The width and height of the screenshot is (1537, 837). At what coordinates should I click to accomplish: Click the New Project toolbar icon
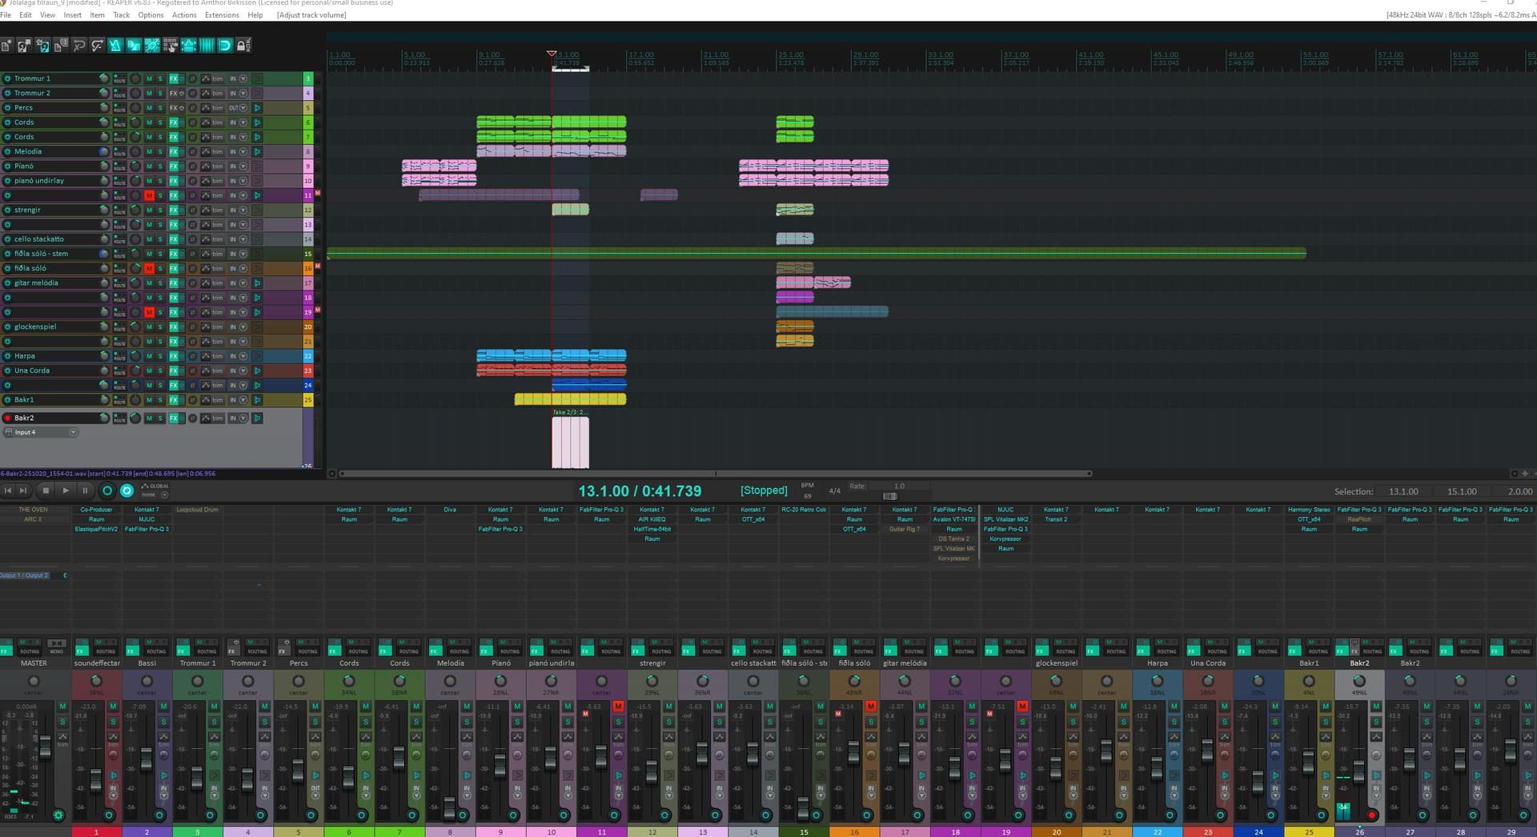(x=6, y=46)
